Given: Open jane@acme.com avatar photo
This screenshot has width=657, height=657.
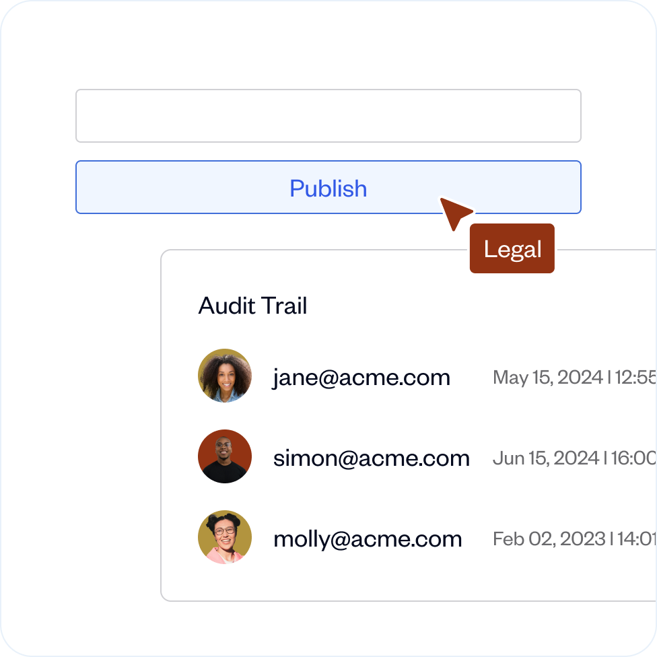Looking at the screenshot, I should (x=225, y=376).
